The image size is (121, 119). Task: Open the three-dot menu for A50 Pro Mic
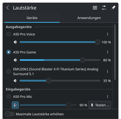(x=108, y=97)
